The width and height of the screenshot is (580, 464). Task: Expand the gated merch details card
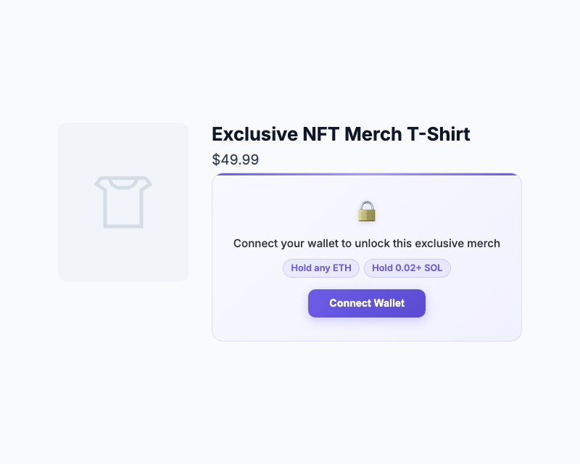pos(366,257)
